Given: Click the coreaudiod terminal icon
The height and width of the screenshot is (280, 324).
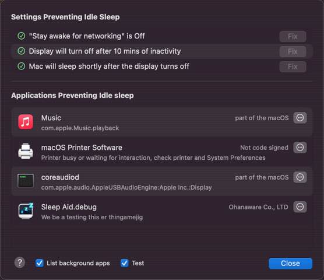Looking at the screenshot, I should tap(26, 180).
